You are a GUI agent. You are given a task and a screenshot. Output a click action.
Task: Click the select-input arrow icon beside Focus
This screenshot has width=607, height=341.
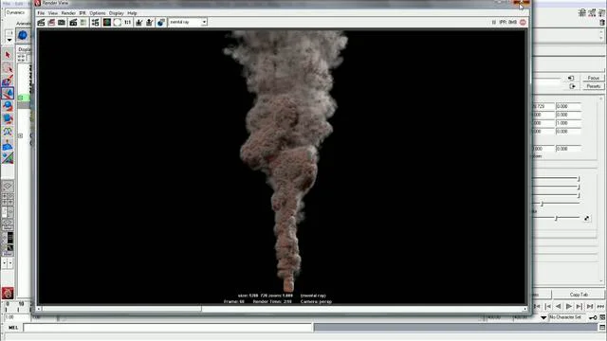571,78
